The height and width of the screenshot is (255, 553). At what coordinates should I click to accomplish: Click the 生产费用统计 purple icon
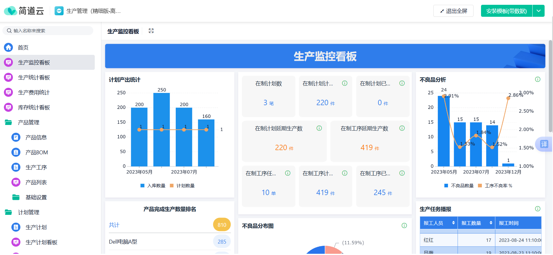(8, 92)
